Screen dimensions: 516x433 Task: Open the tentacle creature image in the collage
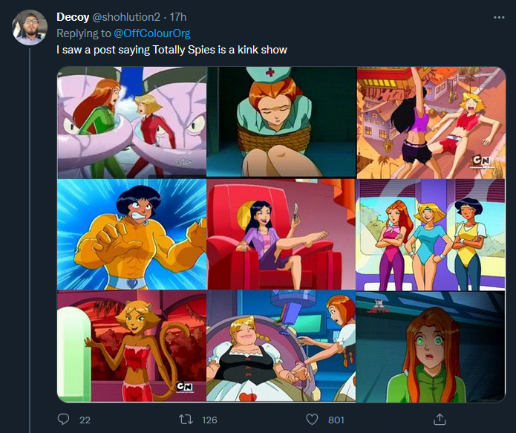click(132, 123)
